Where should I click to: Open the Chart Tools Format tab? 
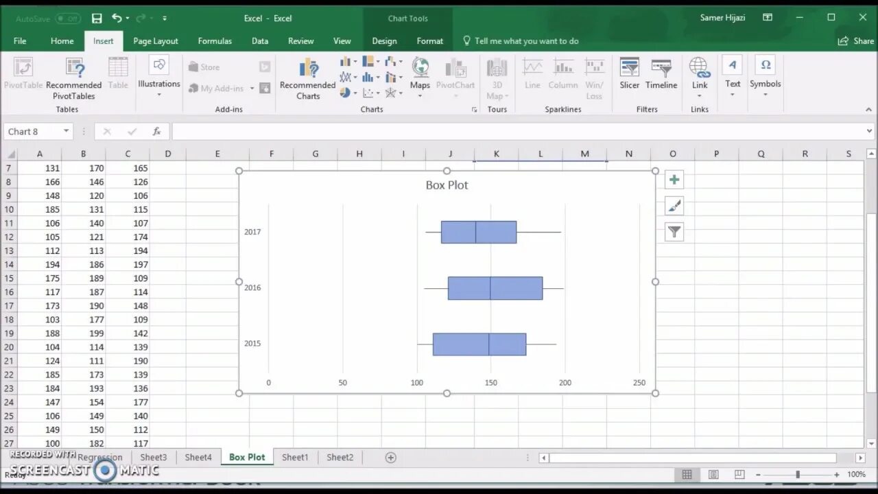[x=430, y=41]
